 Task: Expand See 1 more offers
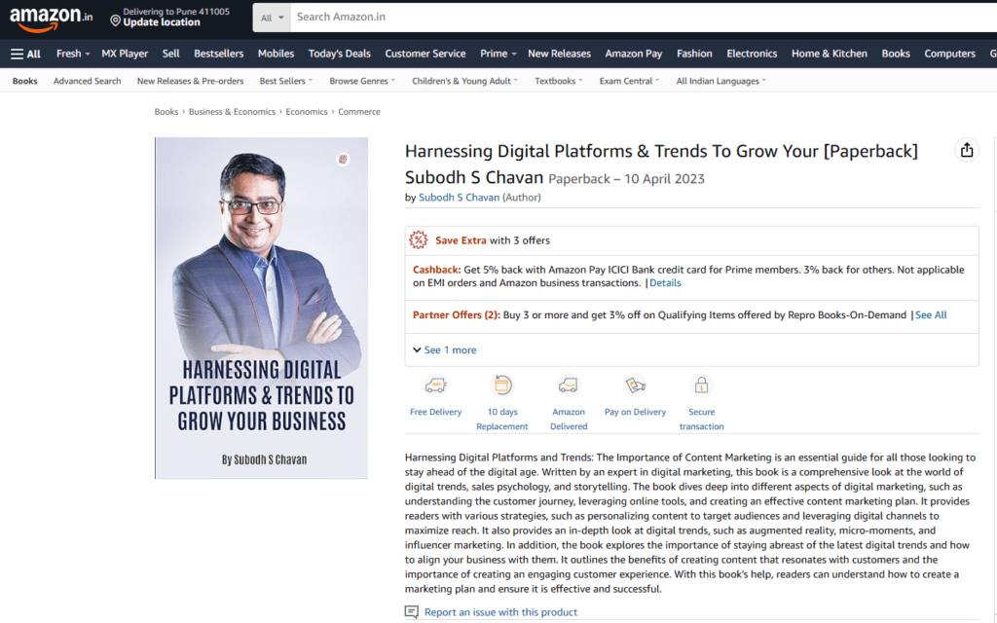pos(444,349)
